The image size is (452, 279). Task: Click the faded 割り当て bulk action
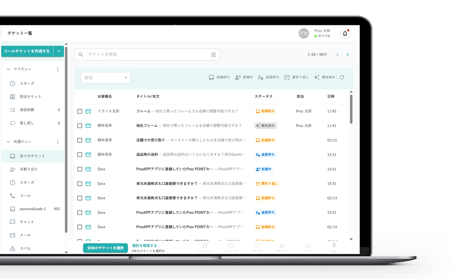click(282, 248)
